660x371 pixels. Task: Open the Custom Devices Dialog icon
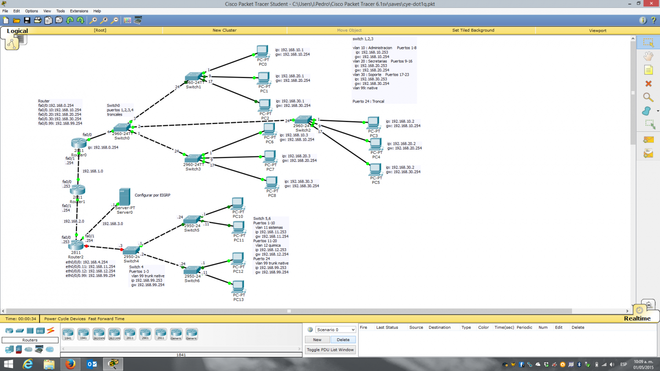click(138, 20)
